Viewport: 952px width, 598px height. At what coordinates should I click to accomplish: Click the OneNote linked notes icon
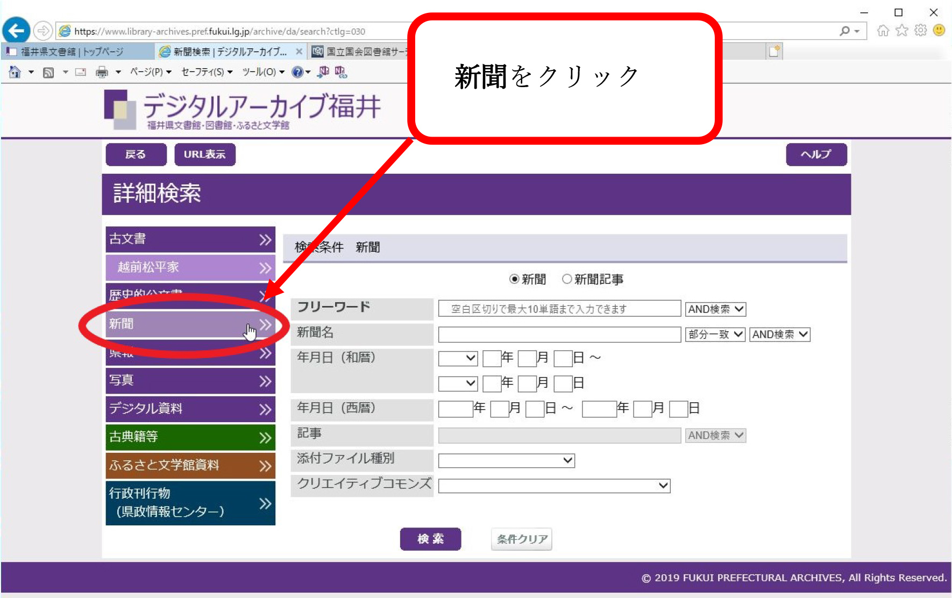(x=340, y=72)
